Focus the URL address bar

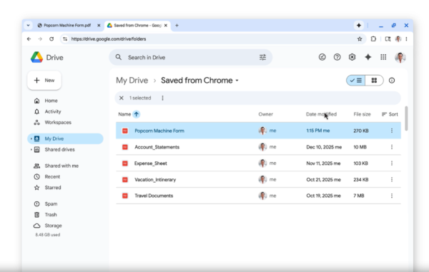point(212,39)
